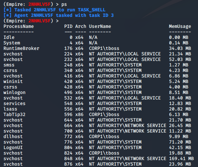198x167 pixels.
Task: Select the 'tasked with task ID 3' line
Action: pos(59,15)
